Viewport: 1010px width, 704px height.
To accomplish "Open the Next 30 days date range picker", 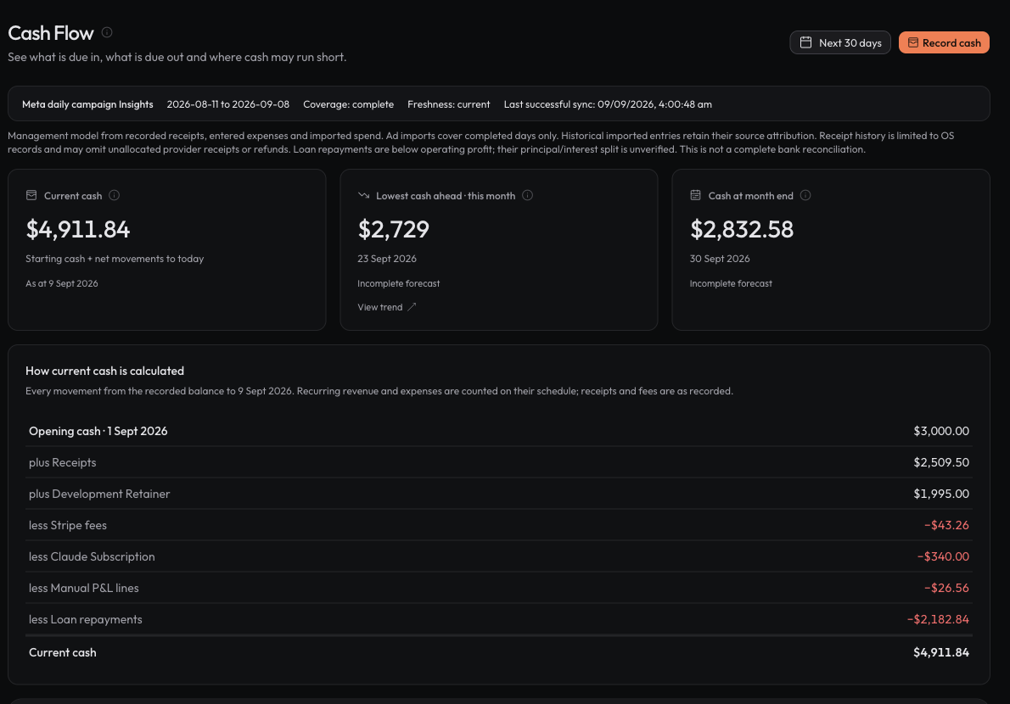I will 840,42.
